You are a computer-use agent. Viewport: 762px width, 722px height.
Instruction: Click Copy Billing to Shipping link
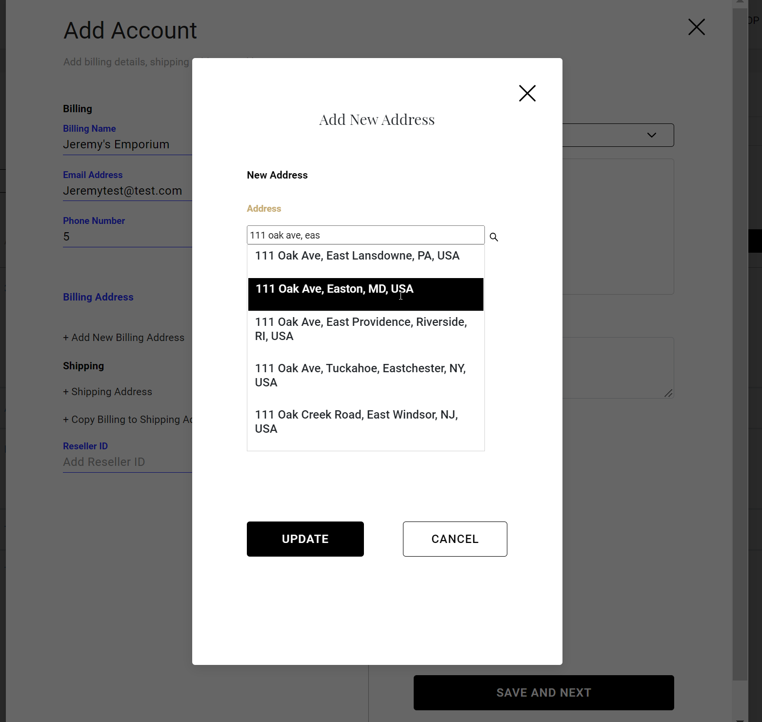coord(128,420)
